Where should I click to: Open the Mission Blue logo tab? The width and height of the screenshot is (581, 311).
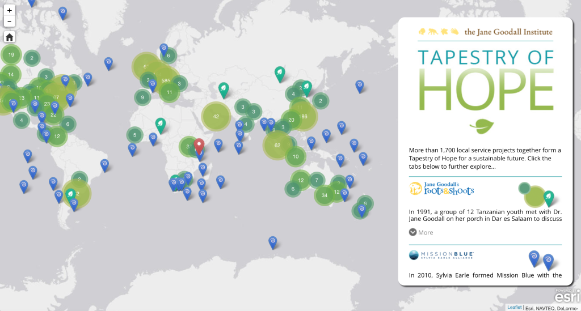(x=441, y=255)
